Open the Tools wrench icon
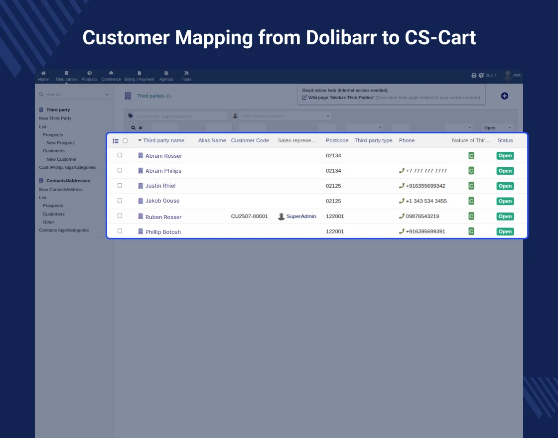 [x=186, y=73]
